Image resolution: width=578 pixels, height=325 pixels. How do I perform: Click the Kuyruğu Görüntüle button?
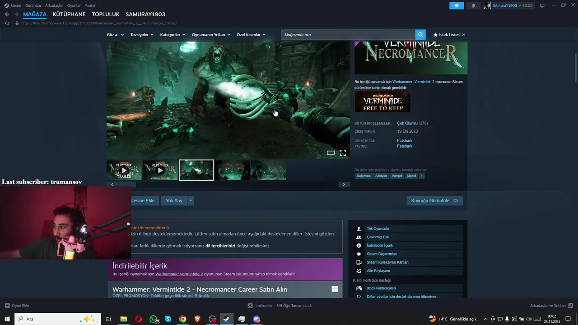point(434,200)
